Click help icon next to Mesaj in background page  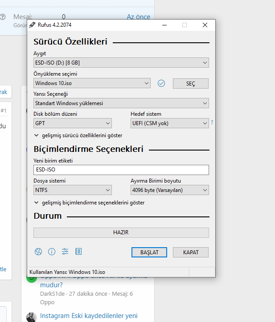[x=3, y=16]
